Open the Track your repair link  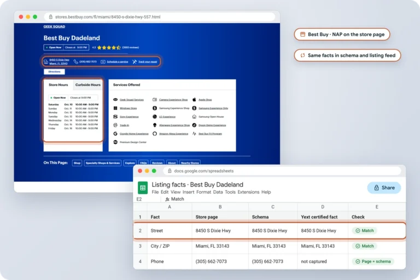148,62
